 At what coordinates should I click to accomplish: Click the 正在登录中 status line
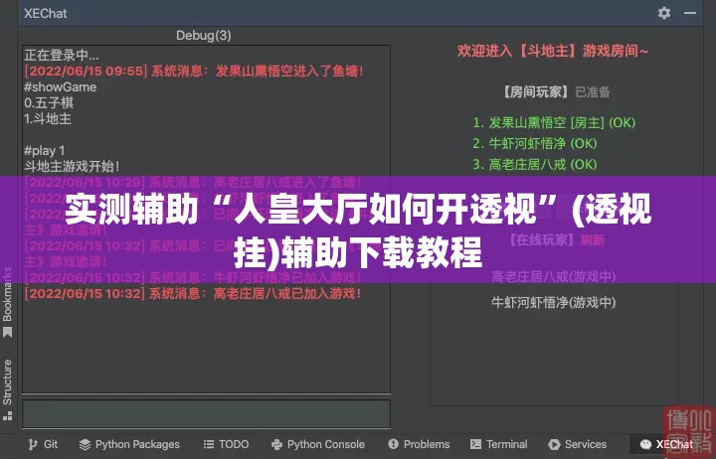pos(62,56)
